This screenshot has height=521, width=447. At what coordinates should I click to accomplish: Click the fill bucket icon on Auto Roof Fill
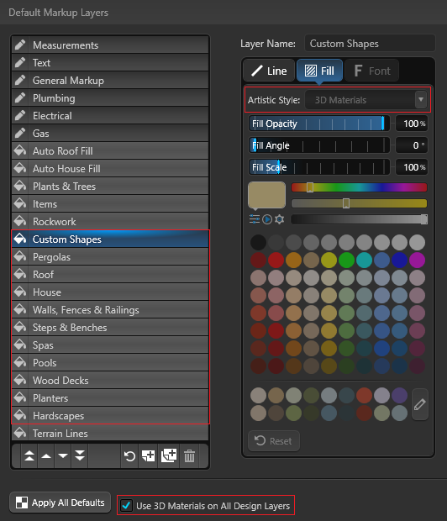click(20, 150)
